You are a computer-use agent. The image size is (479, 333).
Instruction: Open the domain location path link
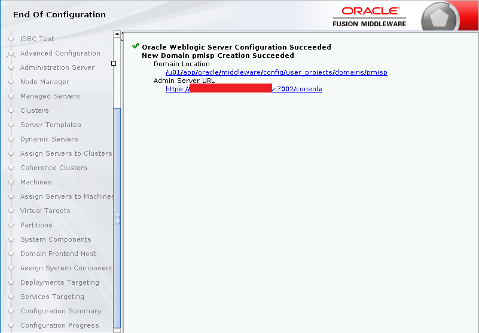pos(276,73)
